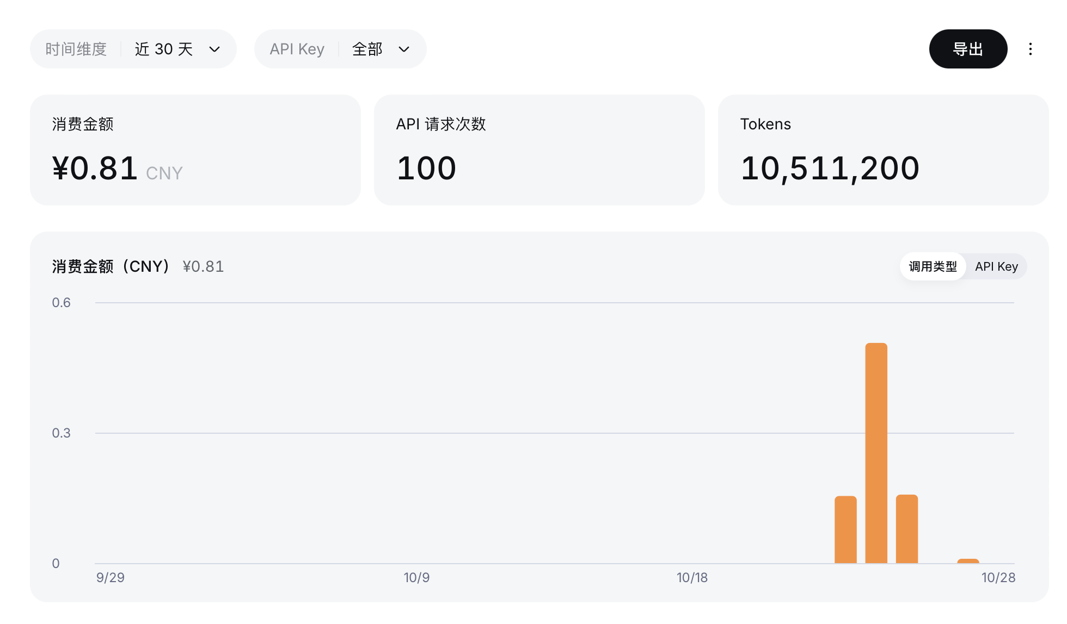This screenshot has height=624, width=1067.
Task: Click the chevron beside 全部
Action: [404, 49]
